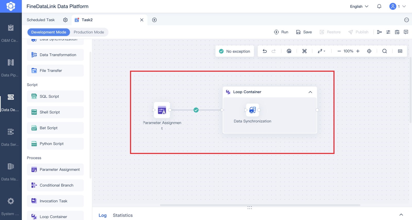Select SQL Script node type
This screenshot has width=412, height=220.
pyautogui.click(x=55, y=96)
